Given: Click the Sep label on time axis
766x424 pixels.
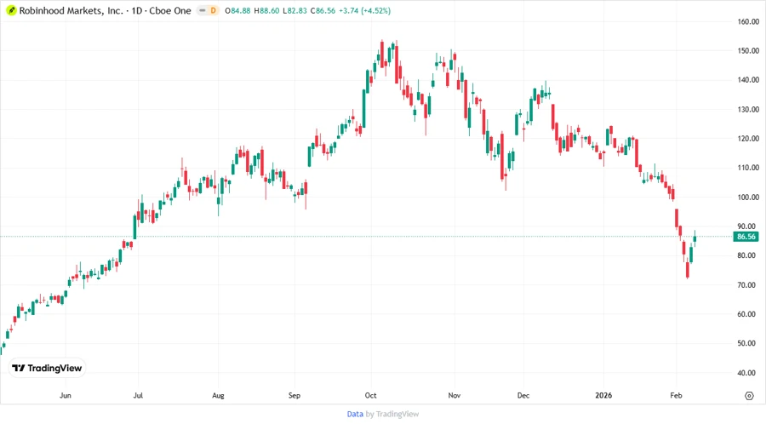Looking at the screenshot, I should click(x=294, y=395).
